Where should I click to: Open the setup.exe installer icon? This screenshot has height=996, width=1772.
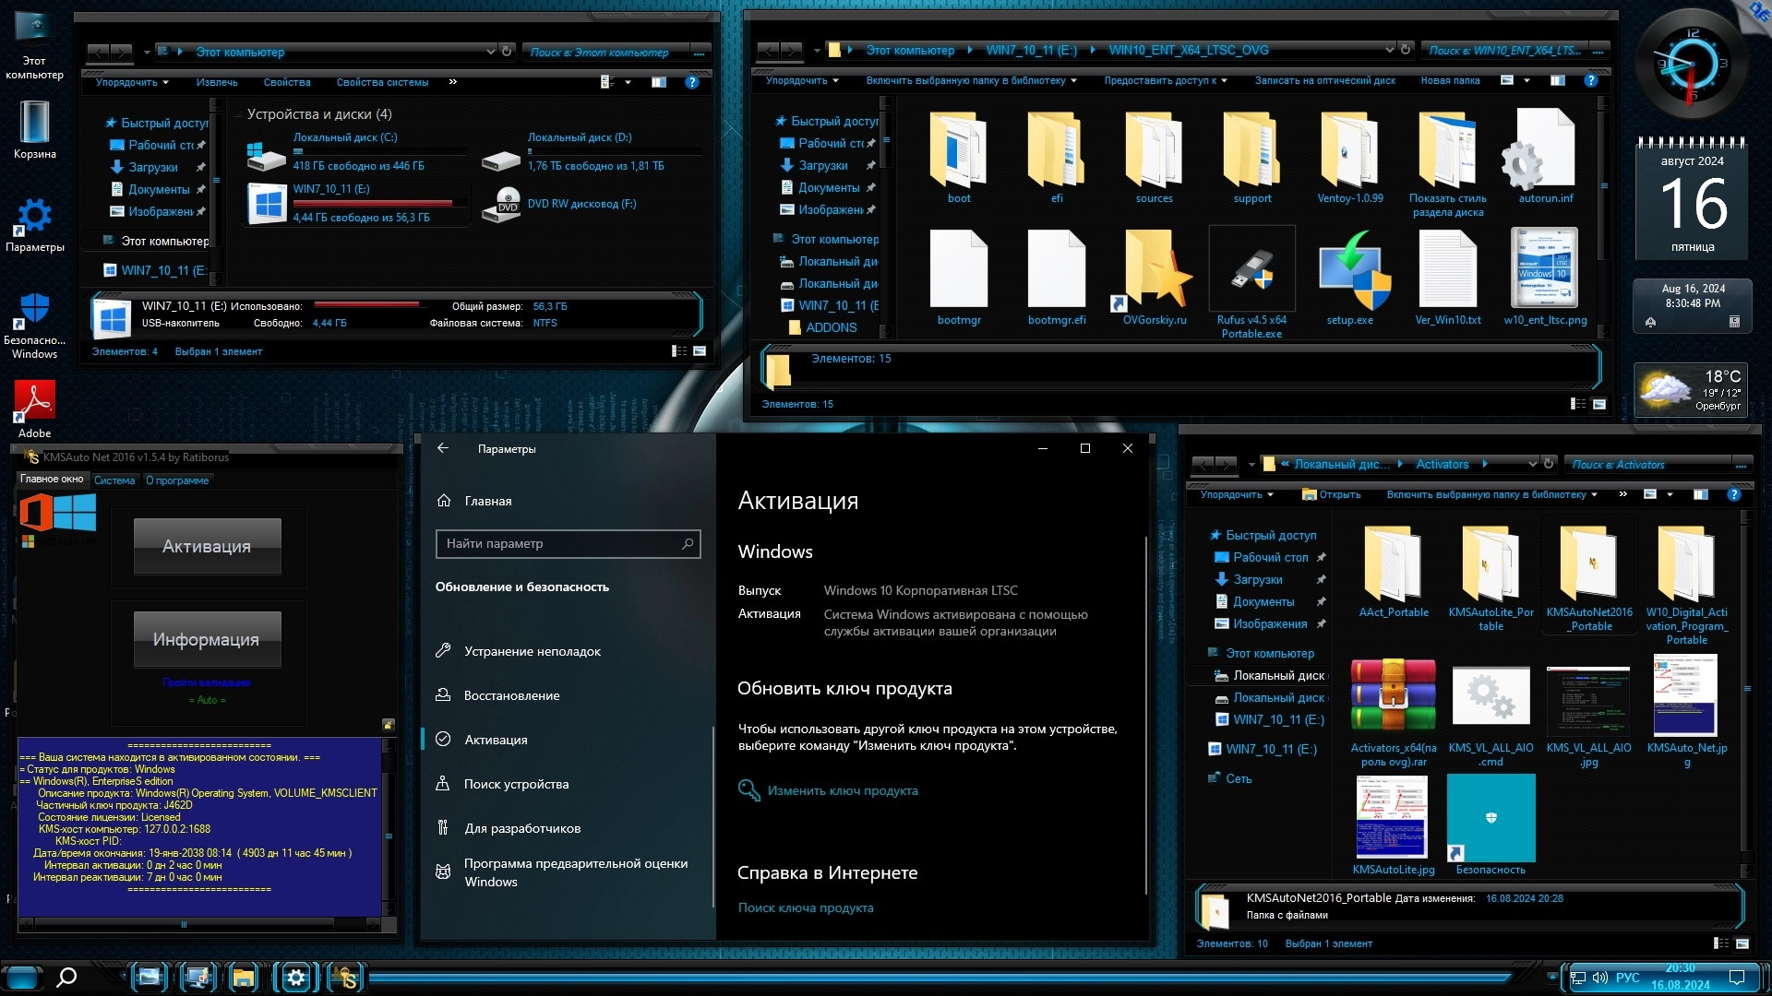click(x=1350, y=274)
